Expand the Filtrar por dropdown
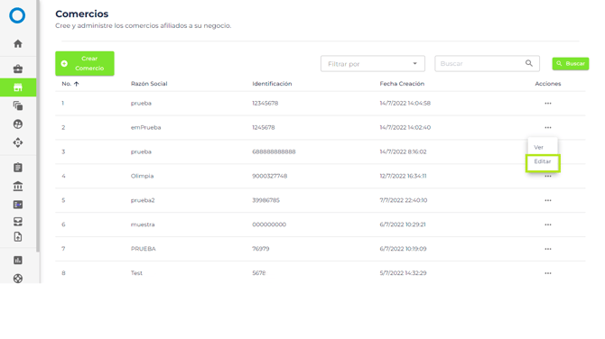 [x=373, y=63]
